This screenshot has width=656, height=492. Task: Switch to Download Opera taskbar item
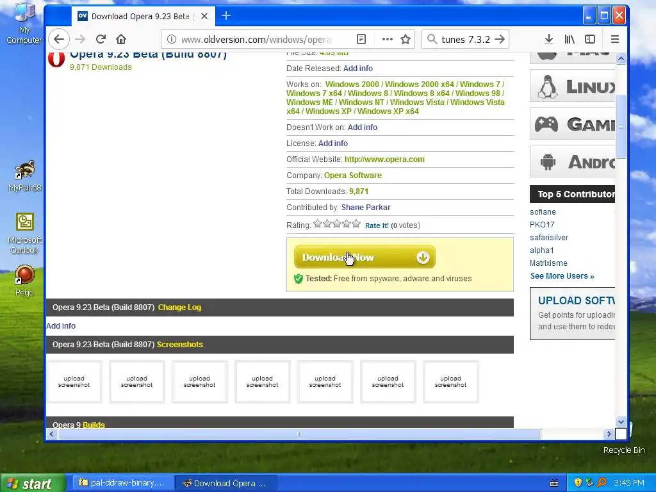pyautogui.click(x=226, y=483)
